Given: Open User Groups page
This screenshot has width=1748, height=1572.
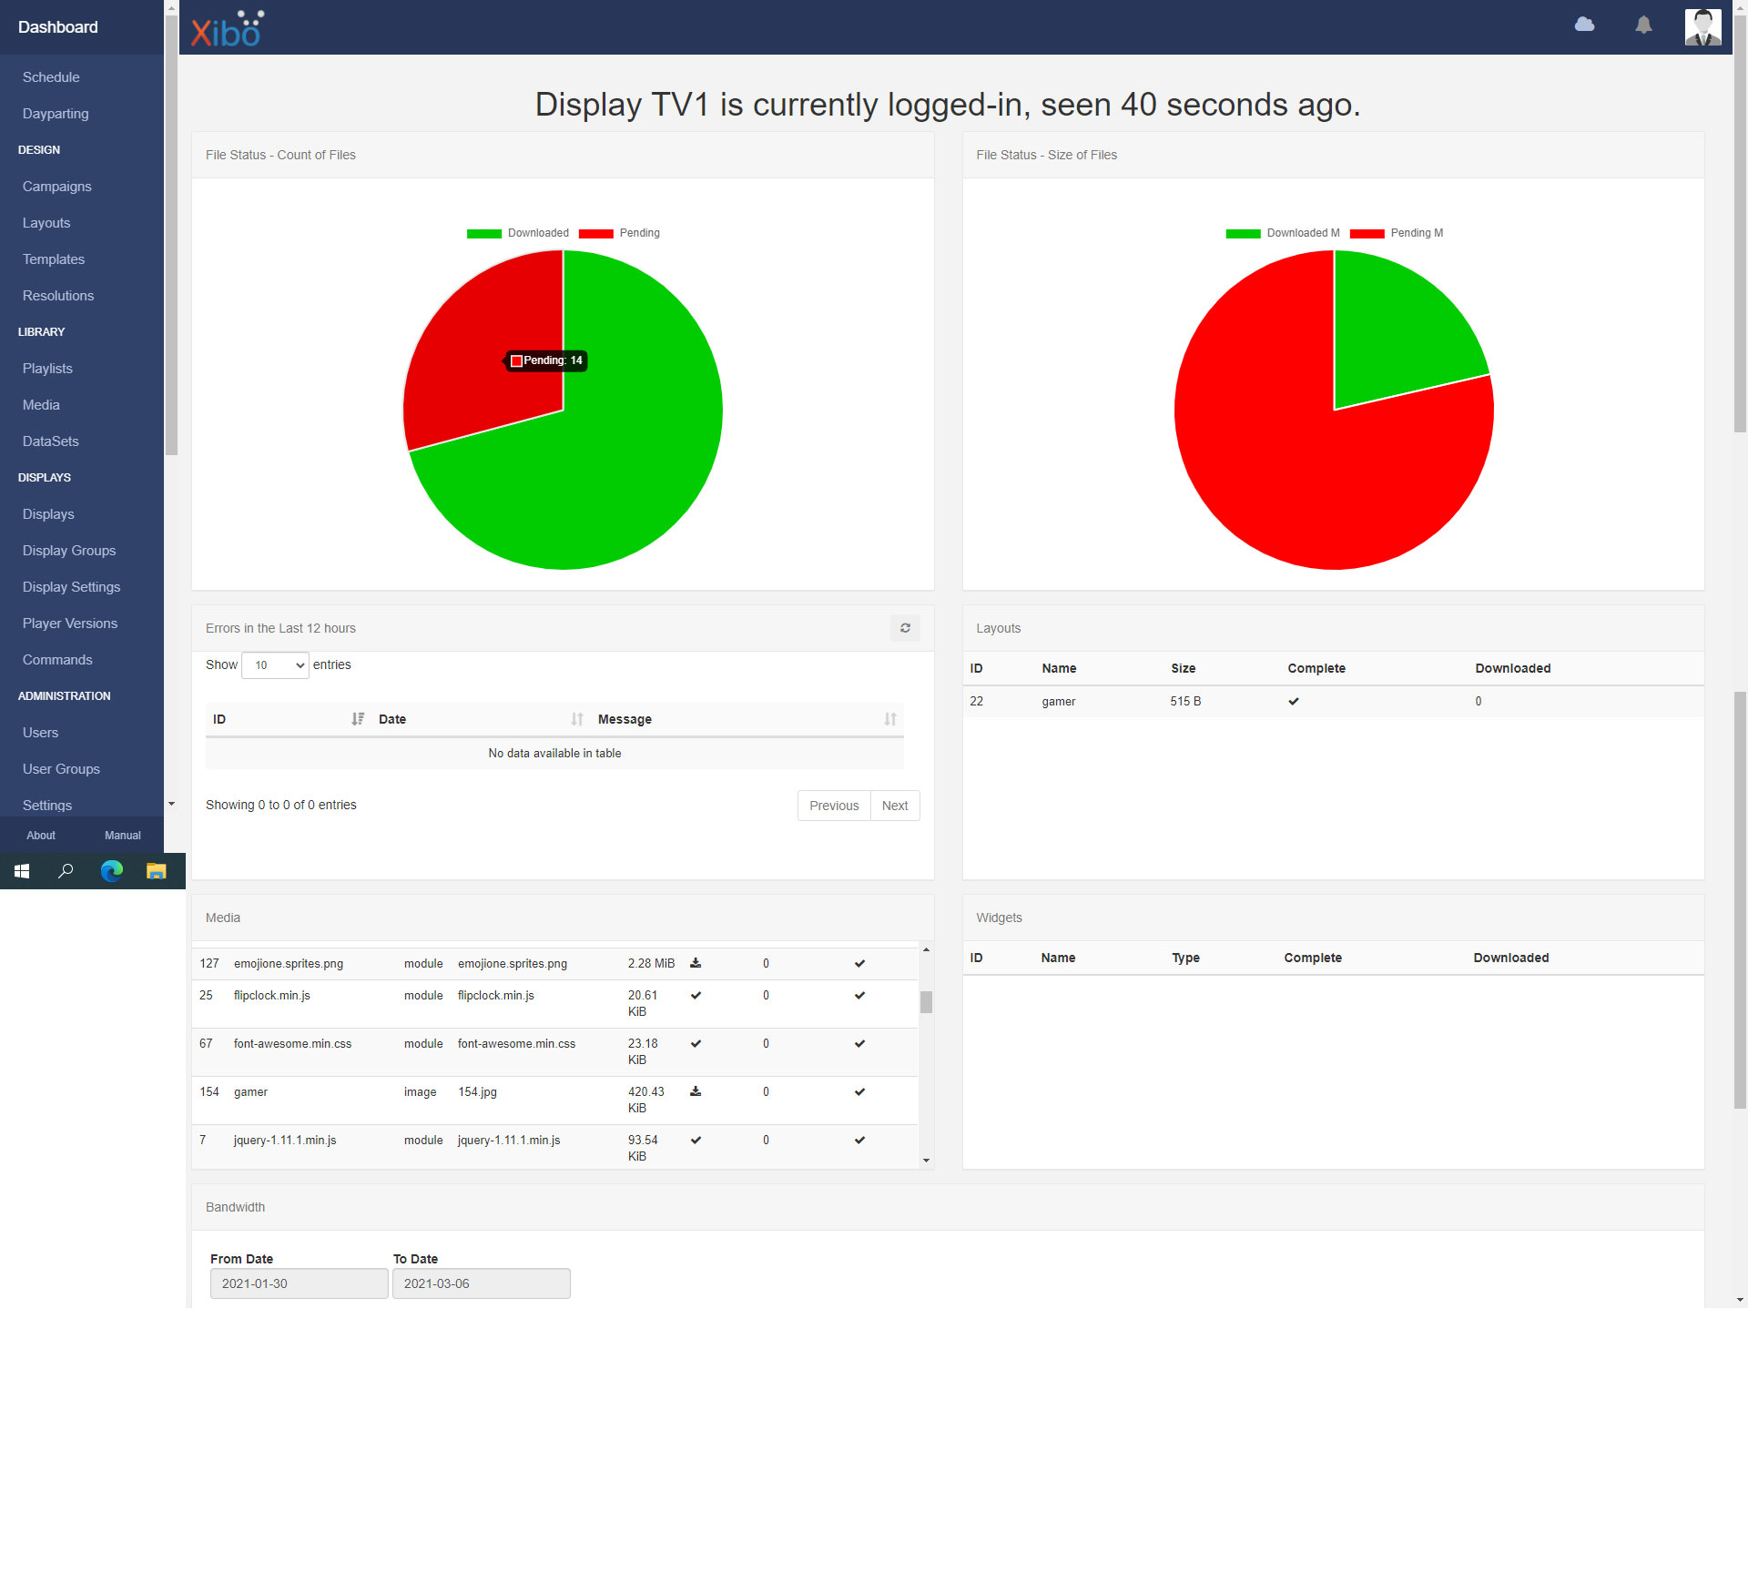Looking at the screenshot, I should point(61,769).
